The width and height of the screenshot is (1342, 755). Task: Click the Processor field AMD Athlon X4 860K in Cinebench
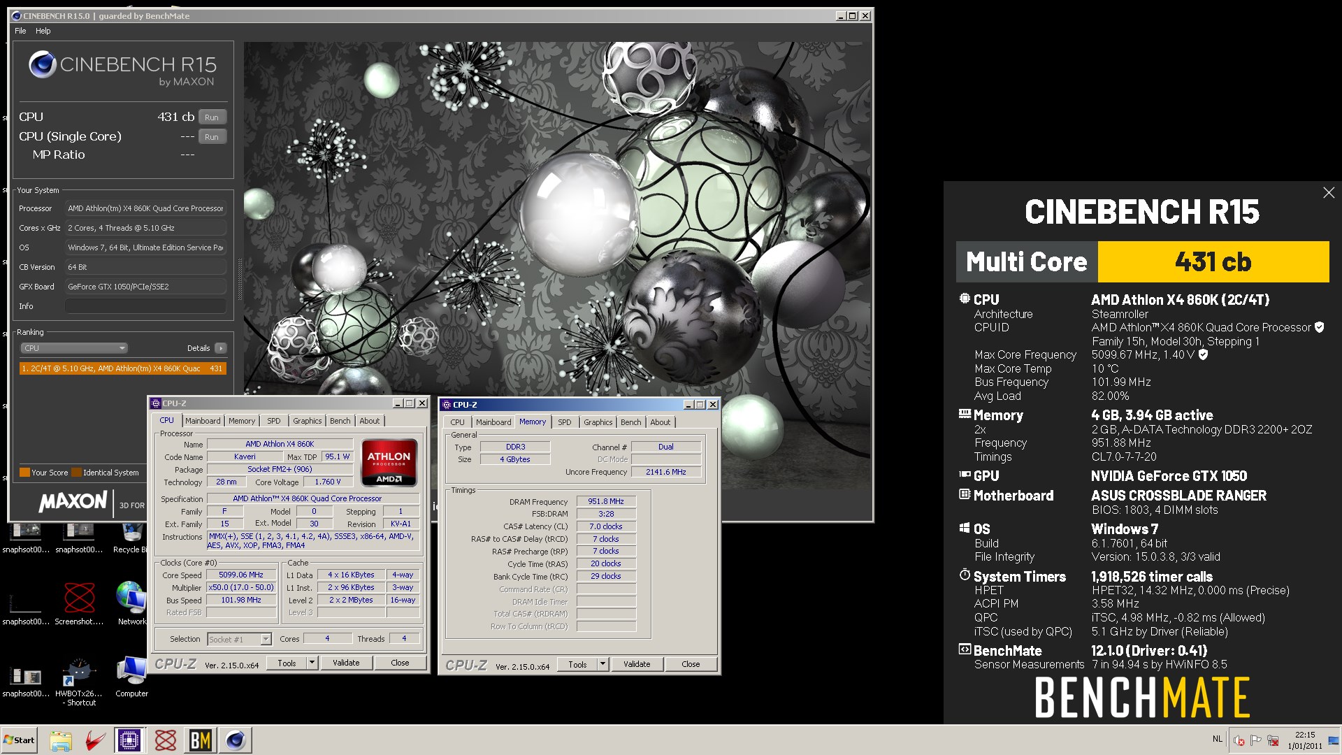pyautogui.click(x=145, y=208)
